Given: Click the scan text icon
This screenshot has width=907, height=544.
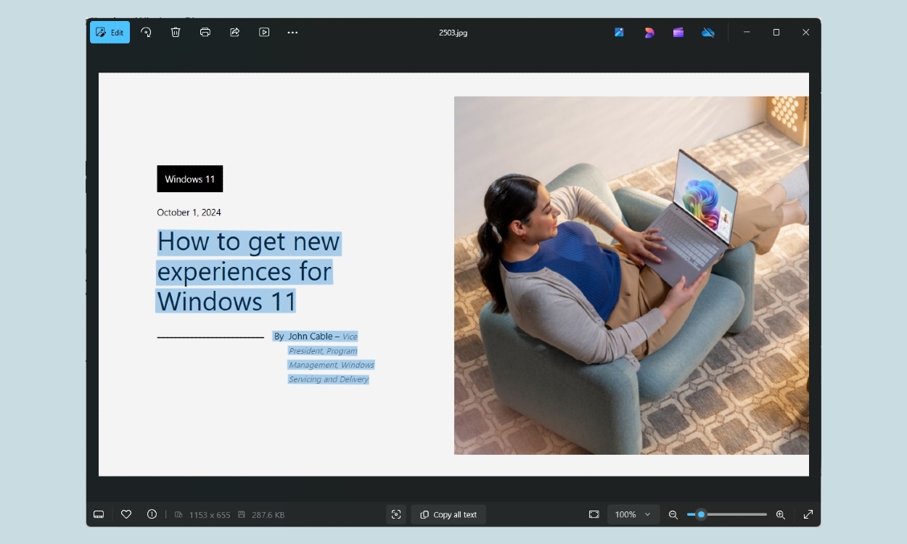Looking at the screenshot, I should (x=396, y=514).
